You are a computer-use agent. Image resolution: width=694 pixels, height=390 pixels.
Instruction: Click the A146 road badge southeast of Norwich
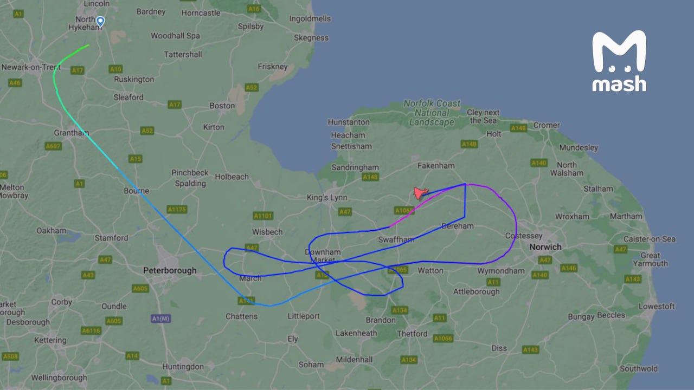[569, 268]
